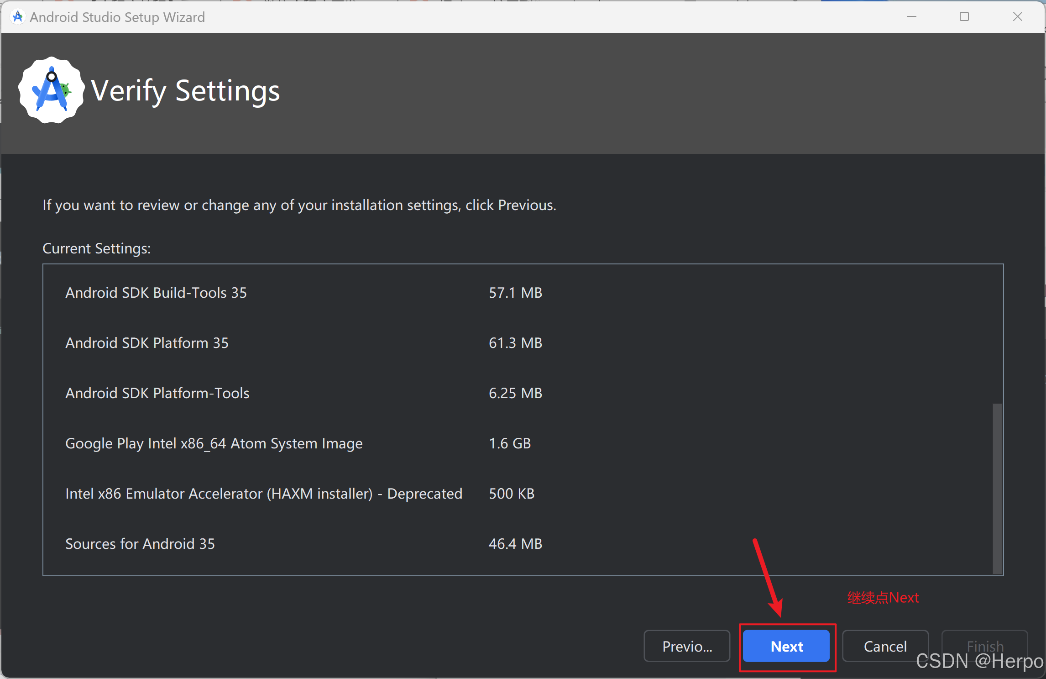Image resolution: width=1046 pixels, height=679 pixels.
Task: Select Android SDK Platform 35 entry
Action: pos(147,343)
